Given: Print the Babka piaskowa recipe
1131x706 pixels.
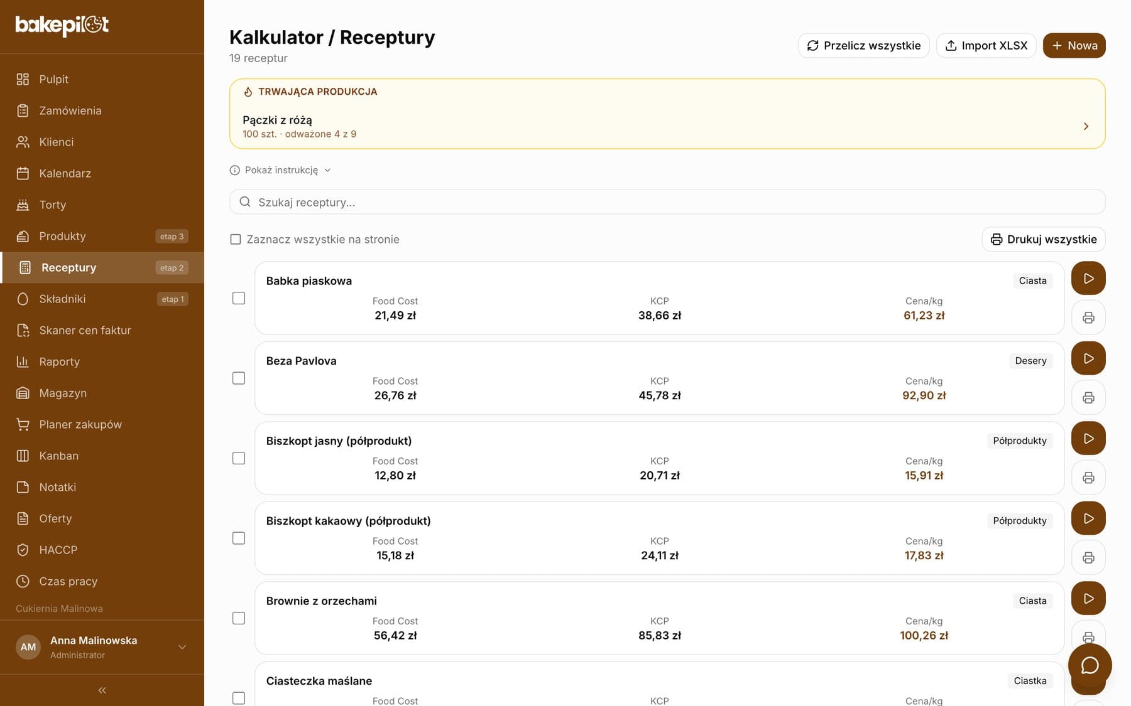Looking at the screenshot, I should [1088, 318].
